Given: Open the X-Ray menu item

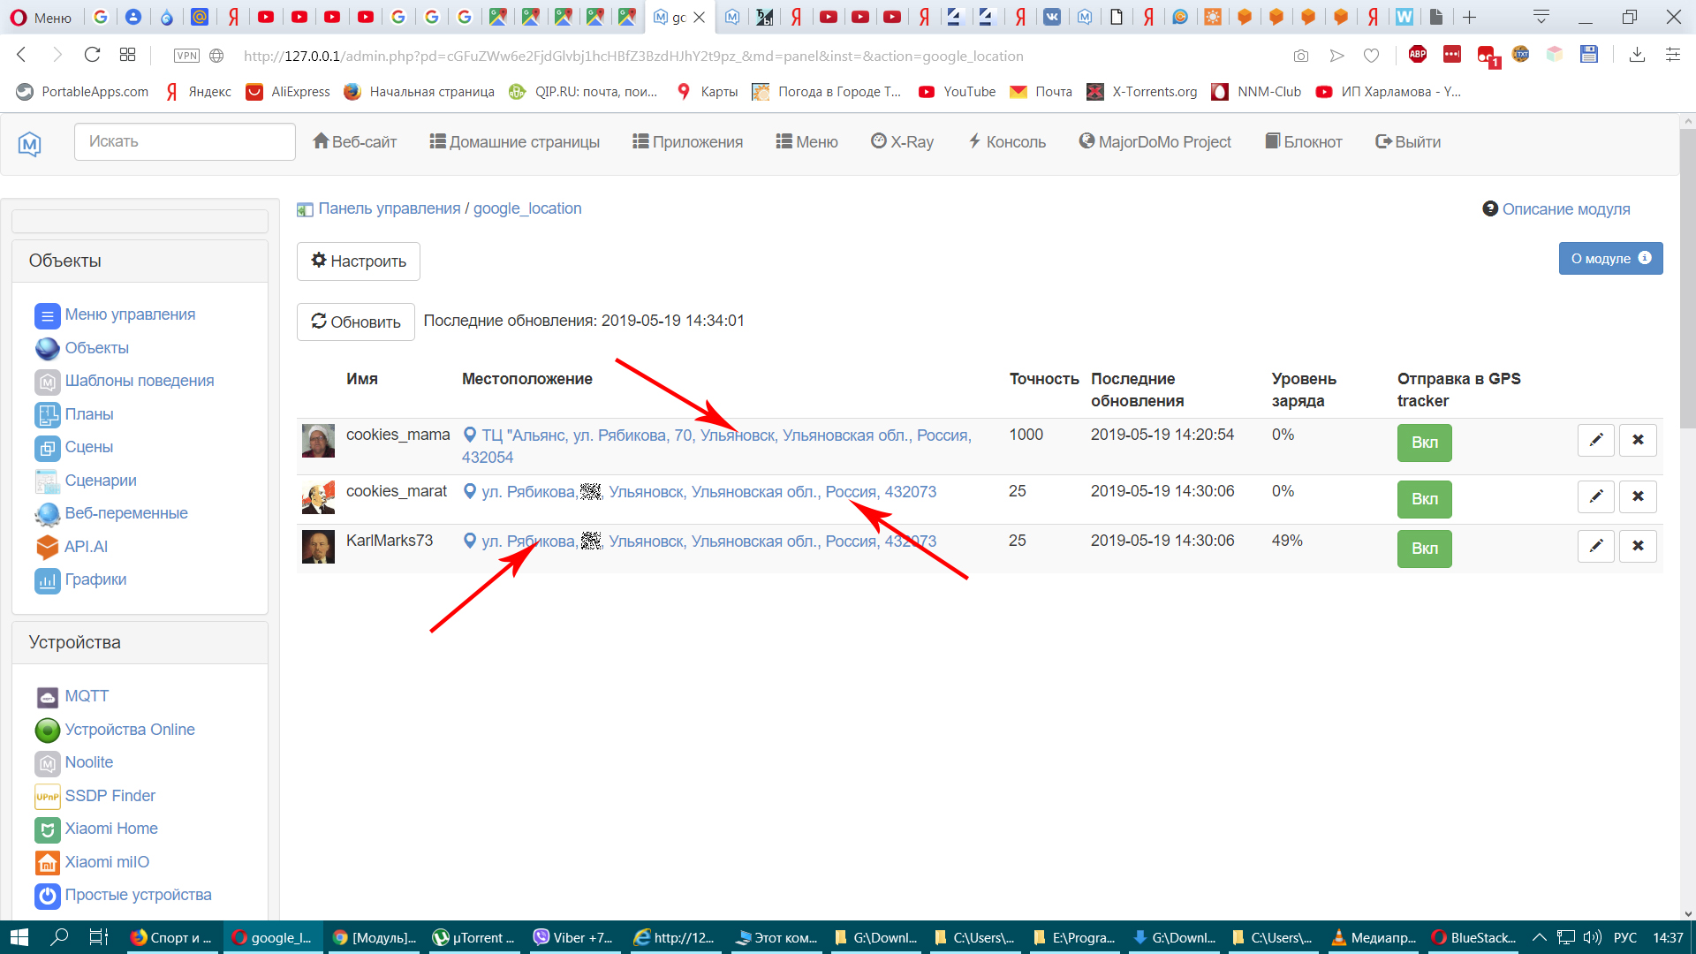Looking at the screenshot, I should coord(902,142).
